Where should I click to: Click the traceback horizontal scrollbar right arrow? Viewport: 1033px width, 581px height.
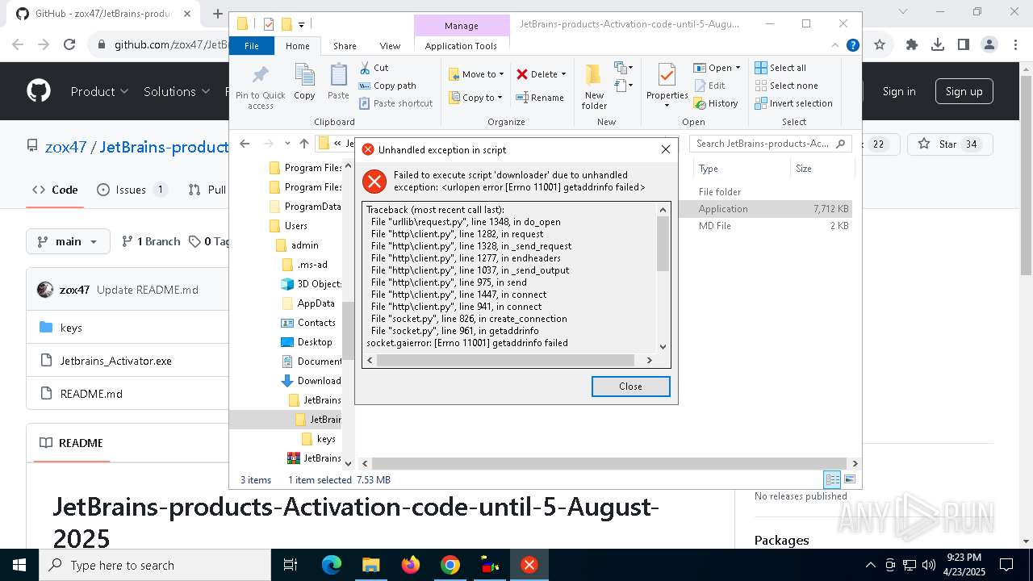click(x=650, y=360)
